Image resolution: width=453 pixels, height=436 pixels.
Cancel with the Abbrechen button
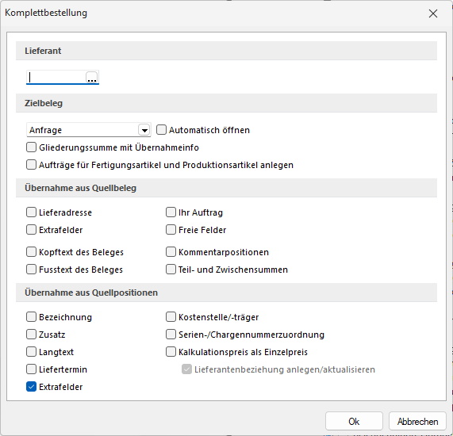[417, 421]
